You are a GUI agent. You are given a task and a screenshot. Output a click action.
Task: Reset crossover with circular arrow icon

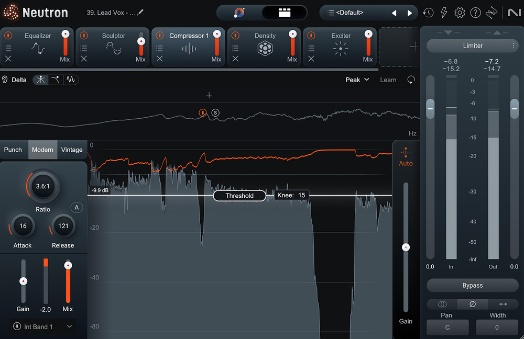(411, 80)
